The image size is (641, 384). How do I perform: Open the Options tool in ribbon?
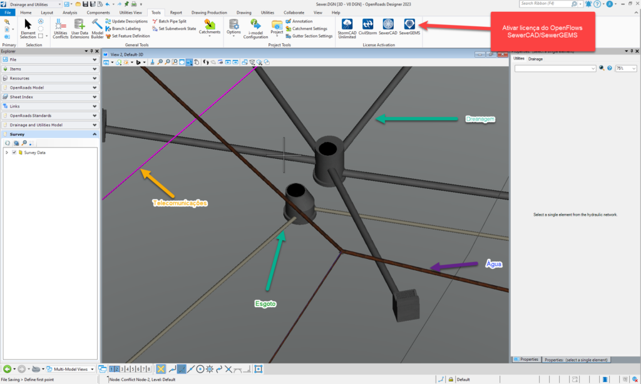pyautogui.click(x=234, y=28)
